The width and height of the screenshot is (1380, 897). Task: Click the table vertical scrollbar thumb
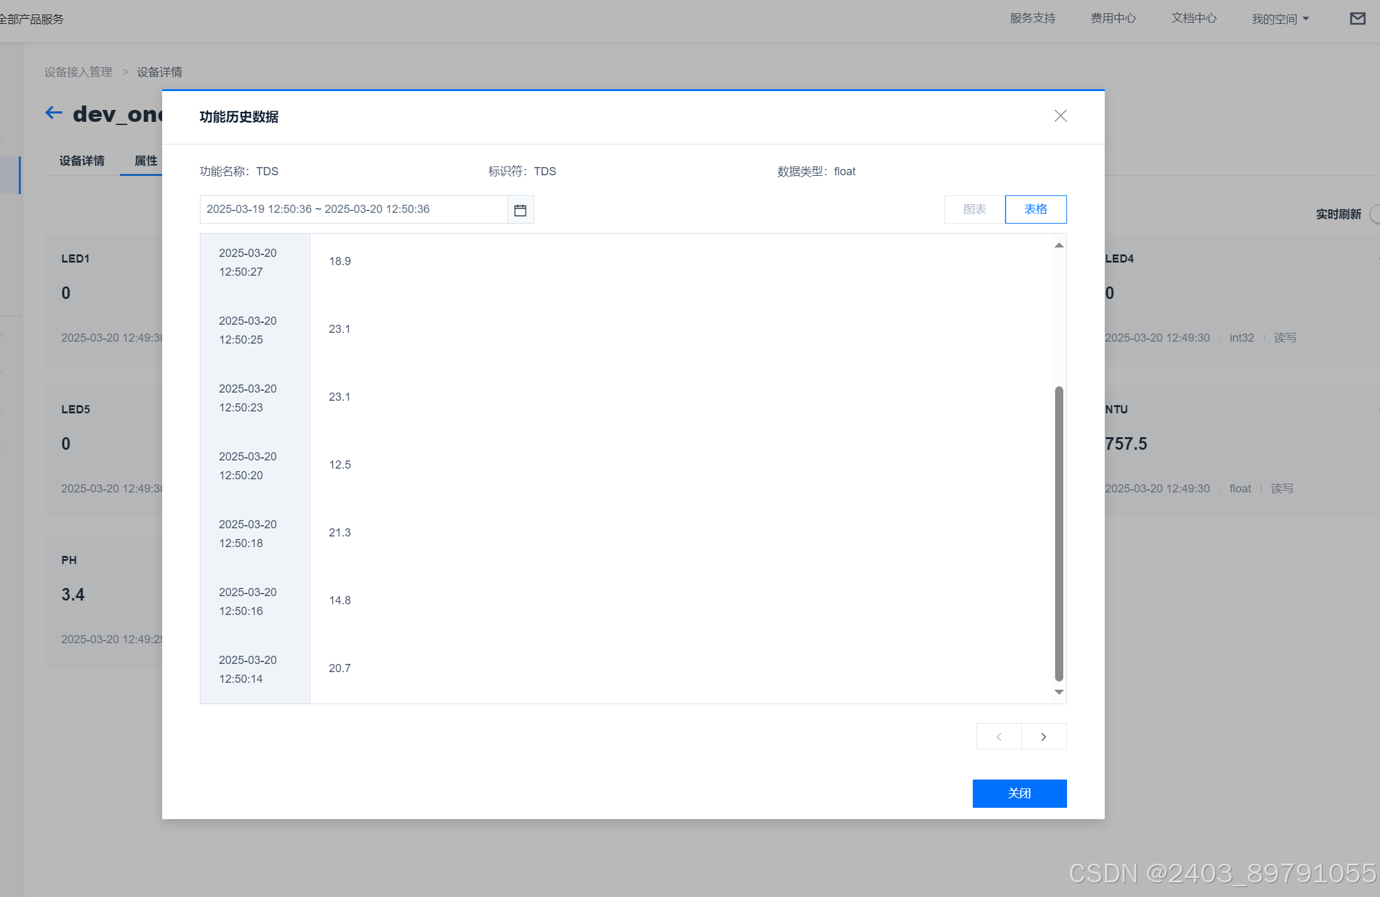1059,533
